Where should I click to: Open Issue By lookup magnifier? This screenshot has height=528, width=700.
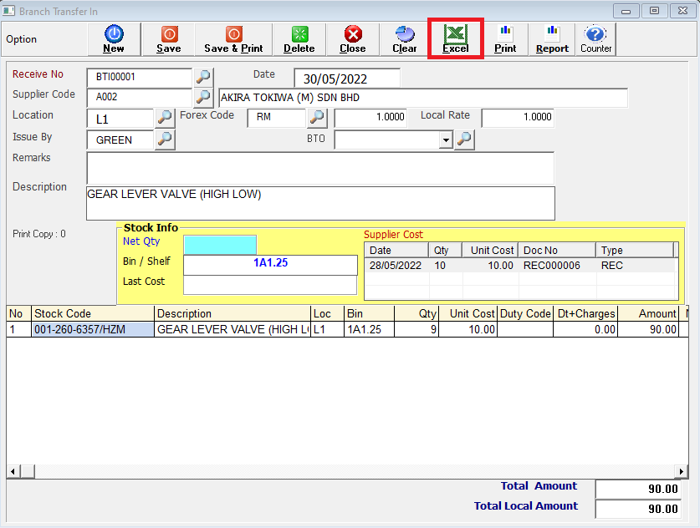click(x=165, y=139)
